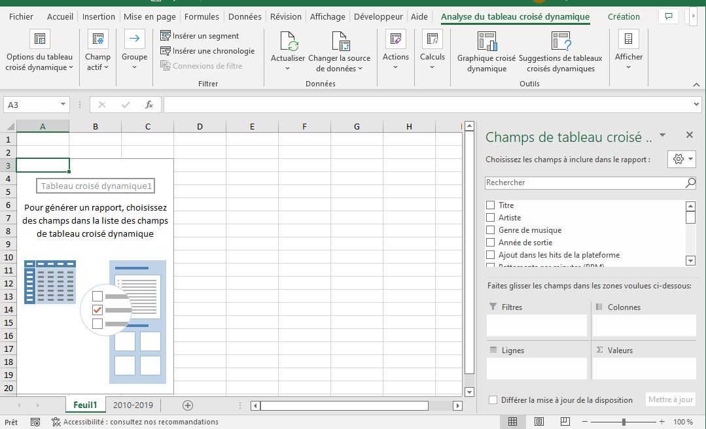
Task: Expand the formula bar
Action: 696,105
